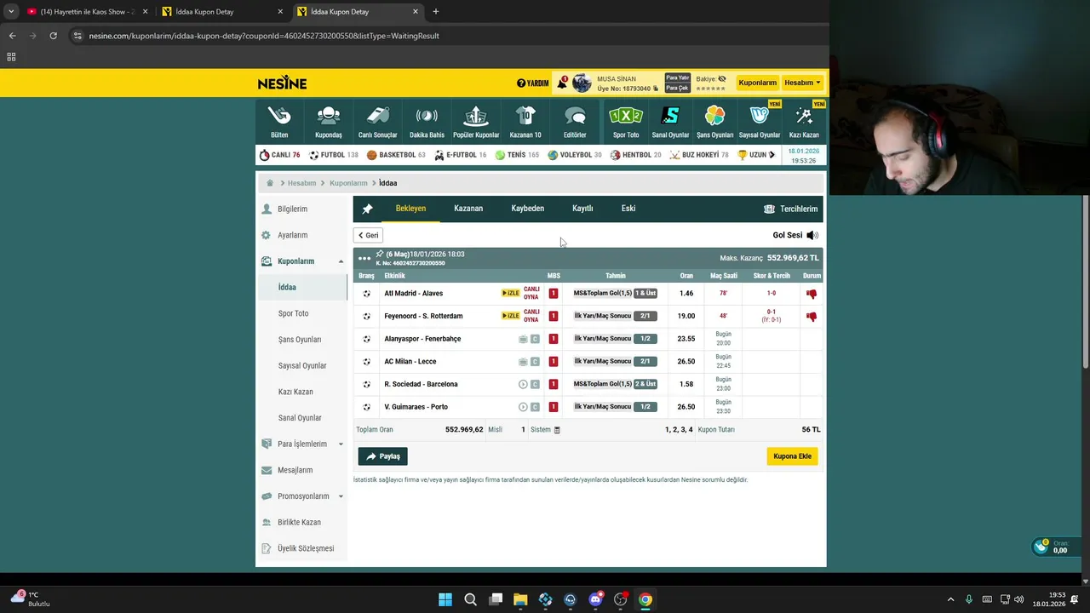
Task: Click Paylaş share button
Action: point(383,456)
